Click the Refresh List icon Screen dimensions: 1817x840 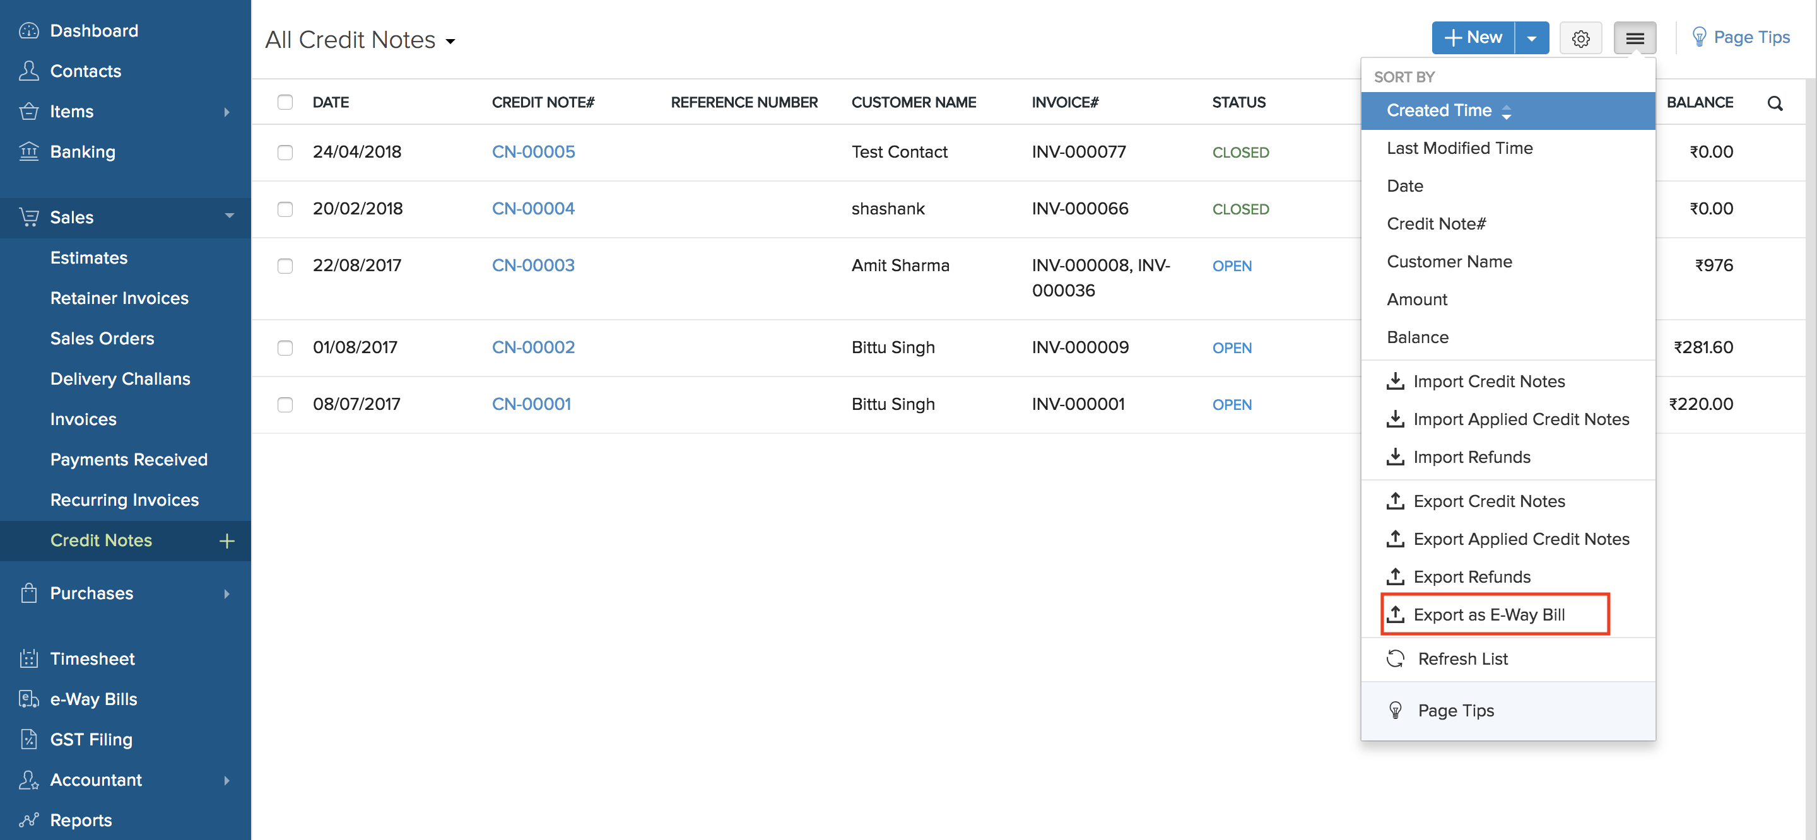click(x=1394, y=658)
